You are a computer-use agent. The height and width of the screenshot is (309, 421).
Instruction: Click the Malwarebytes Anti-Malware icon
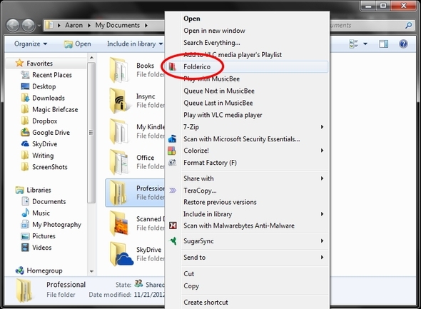[x=173, y=226]
